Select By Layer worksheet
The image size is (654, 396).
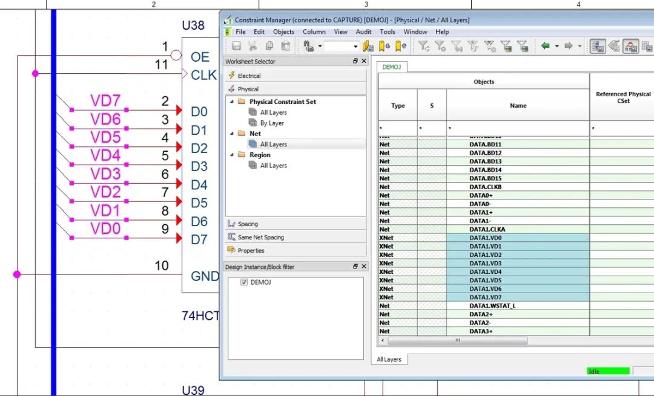tap(271, 123)
